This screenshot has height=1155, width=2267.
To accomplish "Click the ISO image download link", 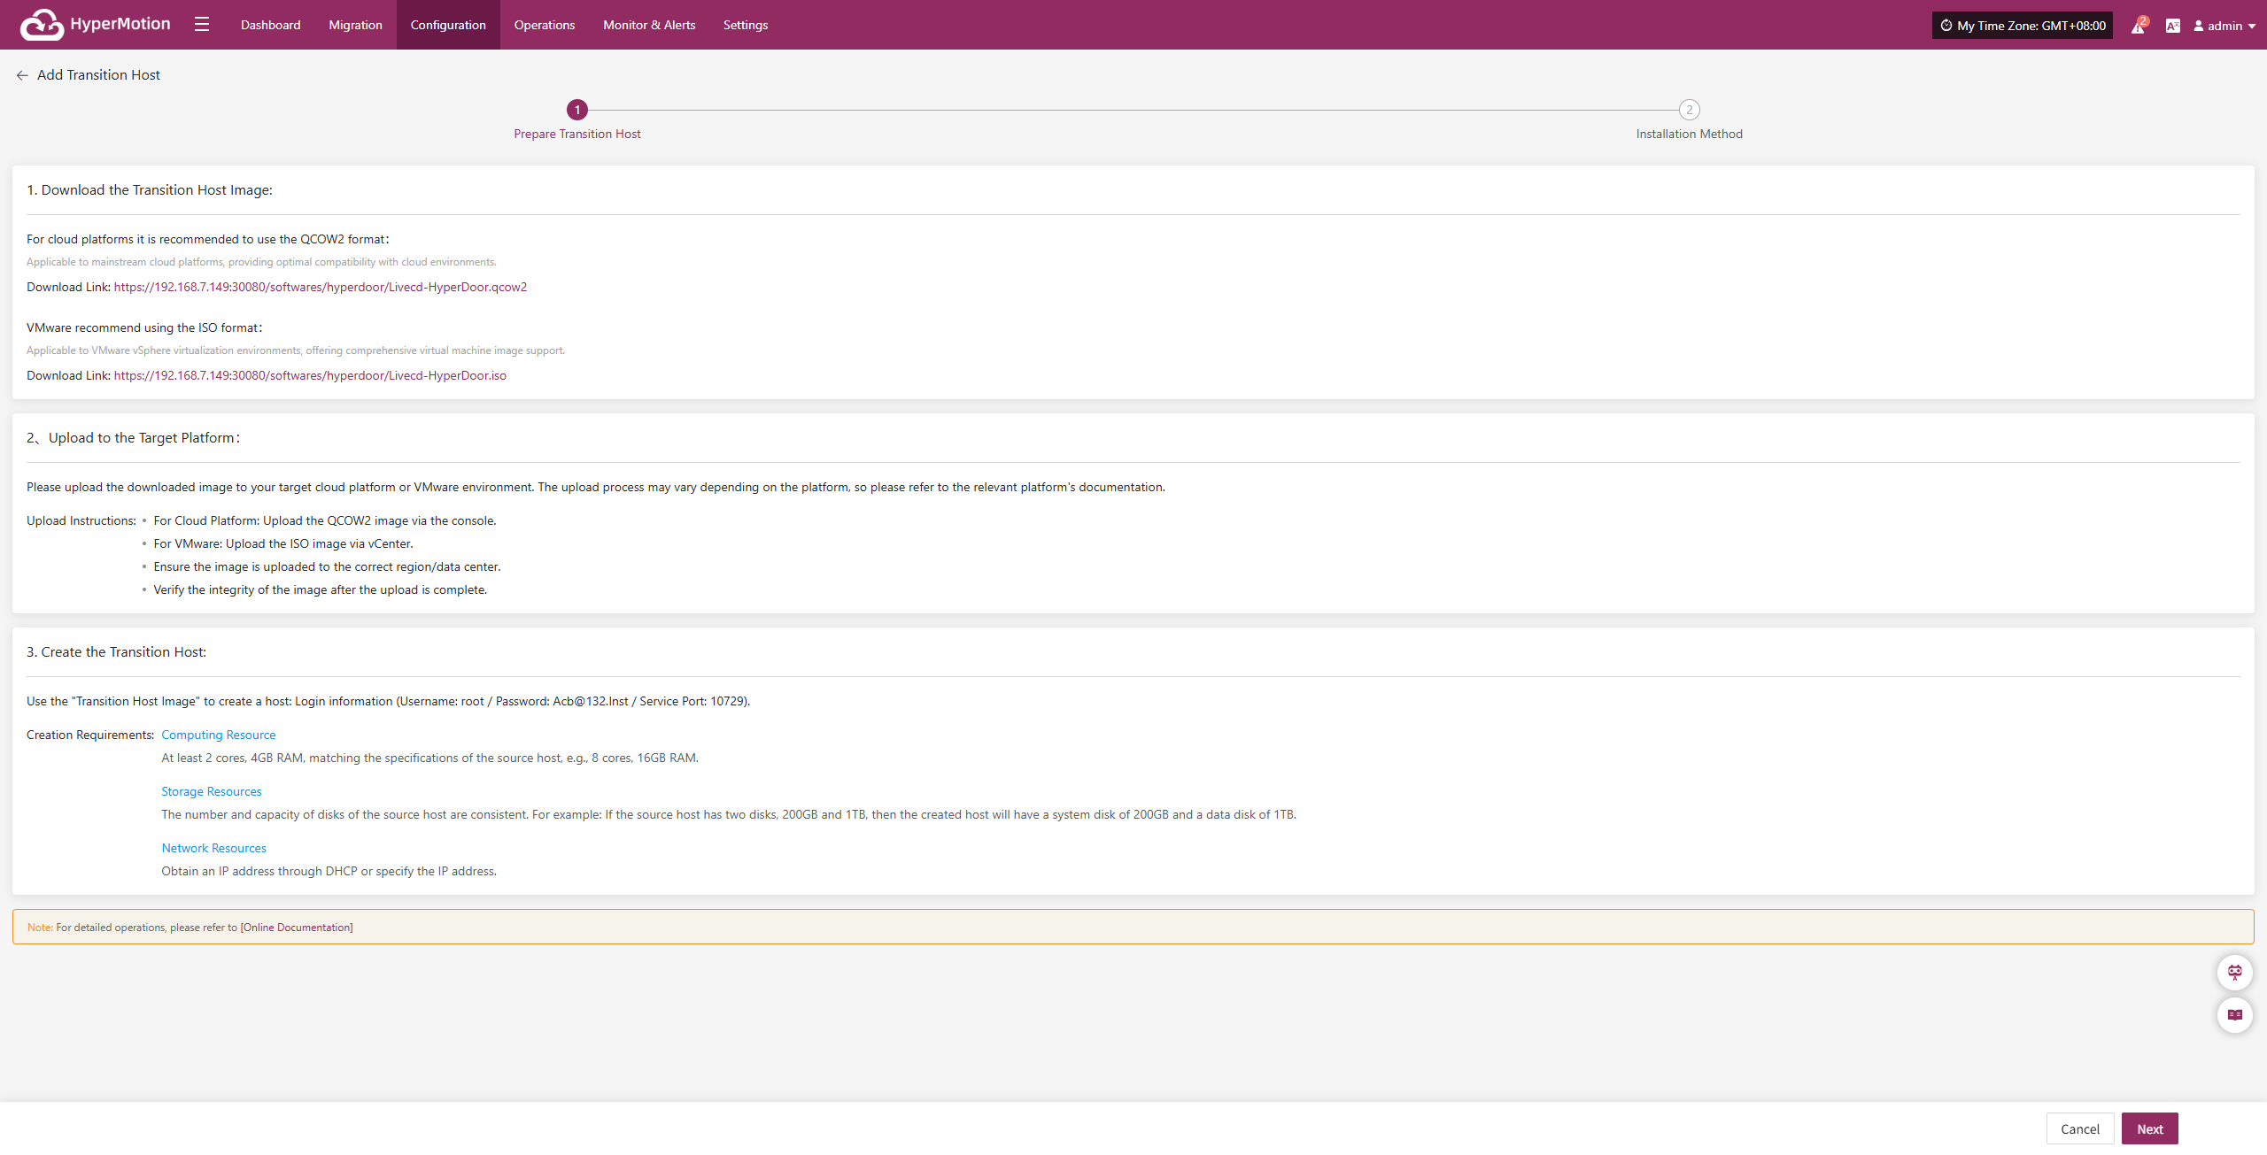I will [310, 375].
